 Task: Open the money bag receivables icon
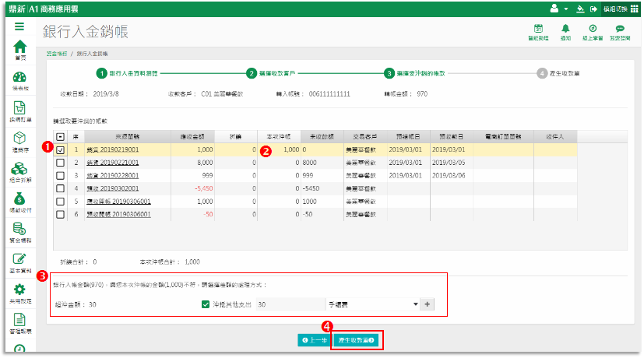[19, 199]
